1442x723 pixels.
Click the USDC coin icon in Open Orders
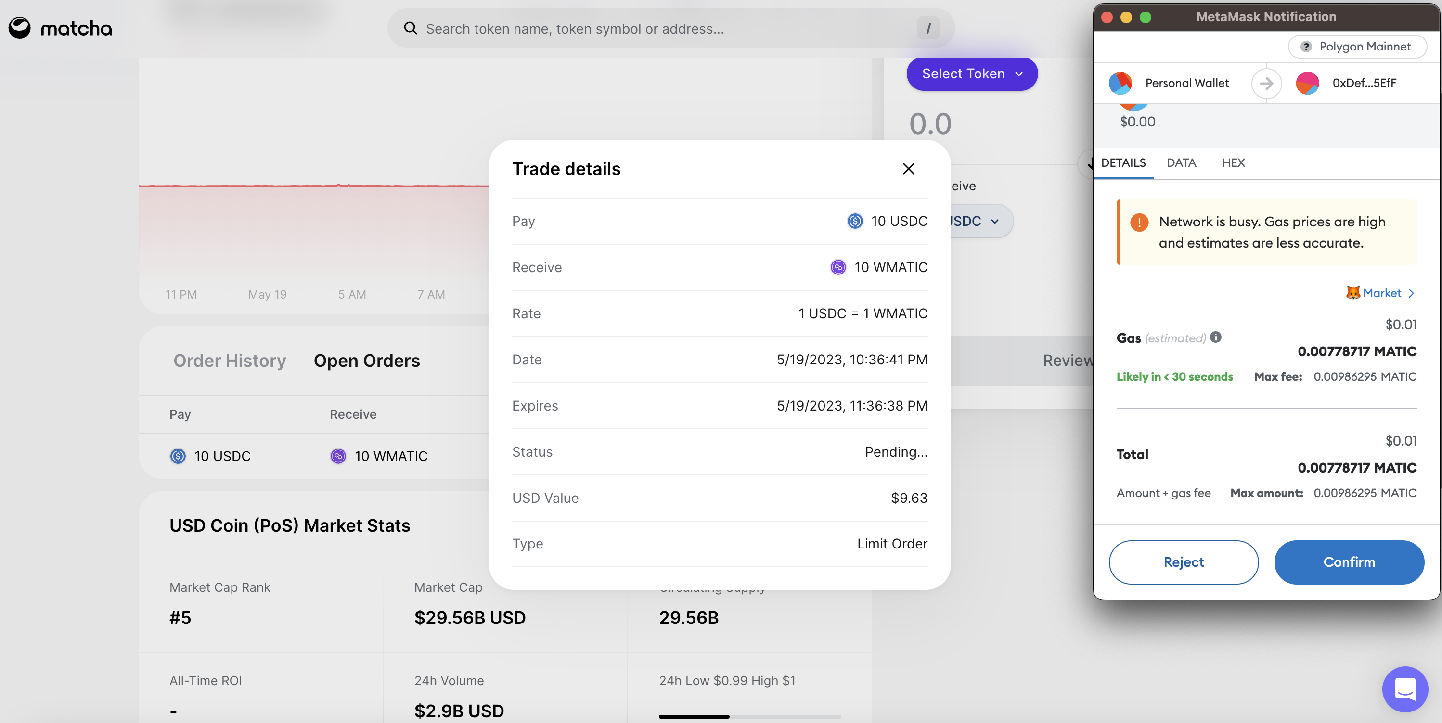point(178,456)
